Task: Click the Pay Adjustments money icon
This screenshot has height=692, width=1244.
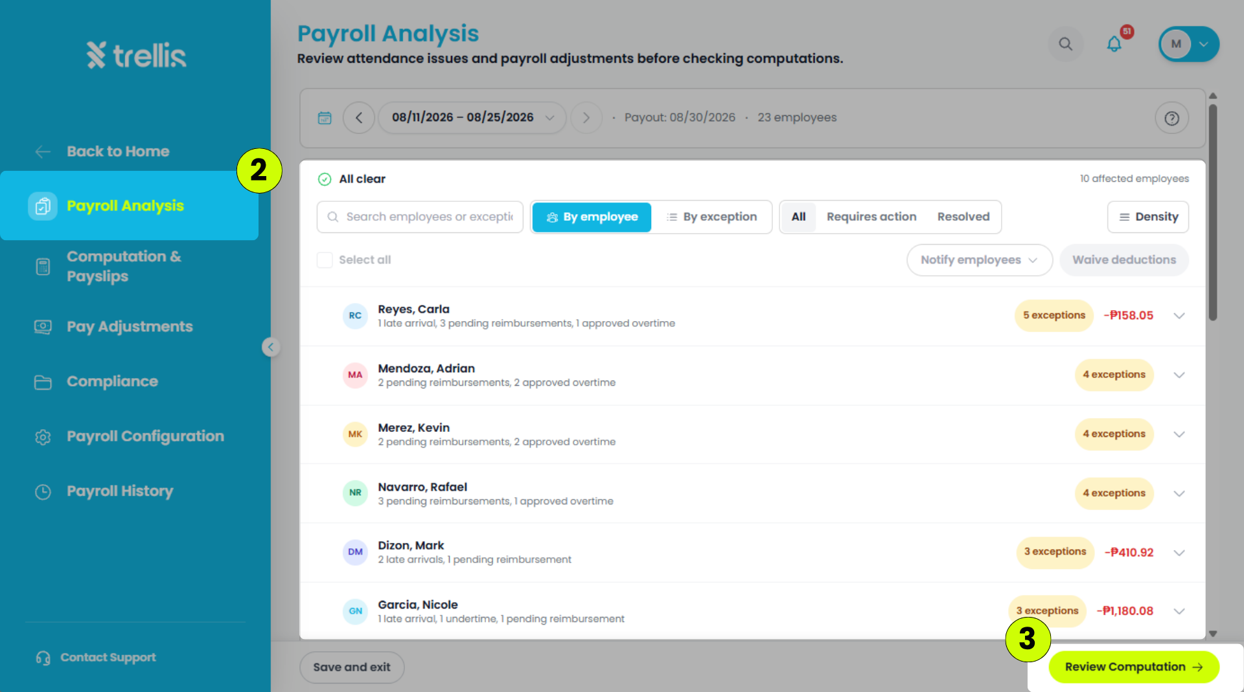Action: pyautogui.click(x=43, y=327)
